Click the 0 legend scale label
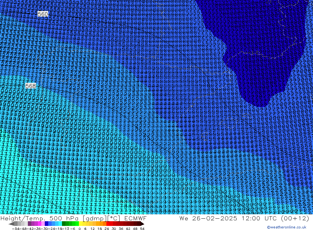313x230 pixels. coord(80,229)
